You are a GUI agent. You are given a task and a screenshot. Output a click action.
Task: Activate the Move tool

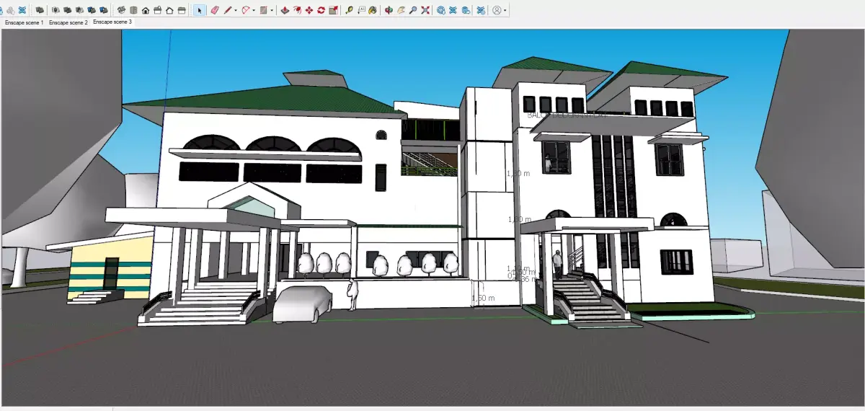309,10
